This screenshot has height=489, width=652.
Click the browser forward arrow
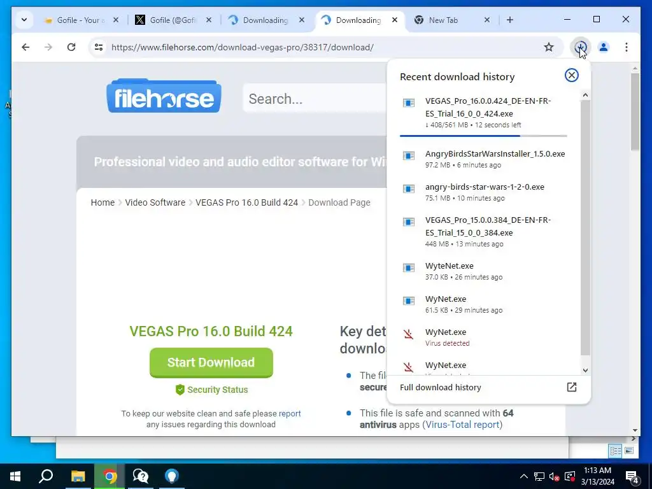pos(48,47)
